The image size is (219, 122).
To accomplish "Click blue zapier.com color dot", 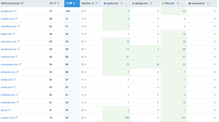I will [105, 3].
